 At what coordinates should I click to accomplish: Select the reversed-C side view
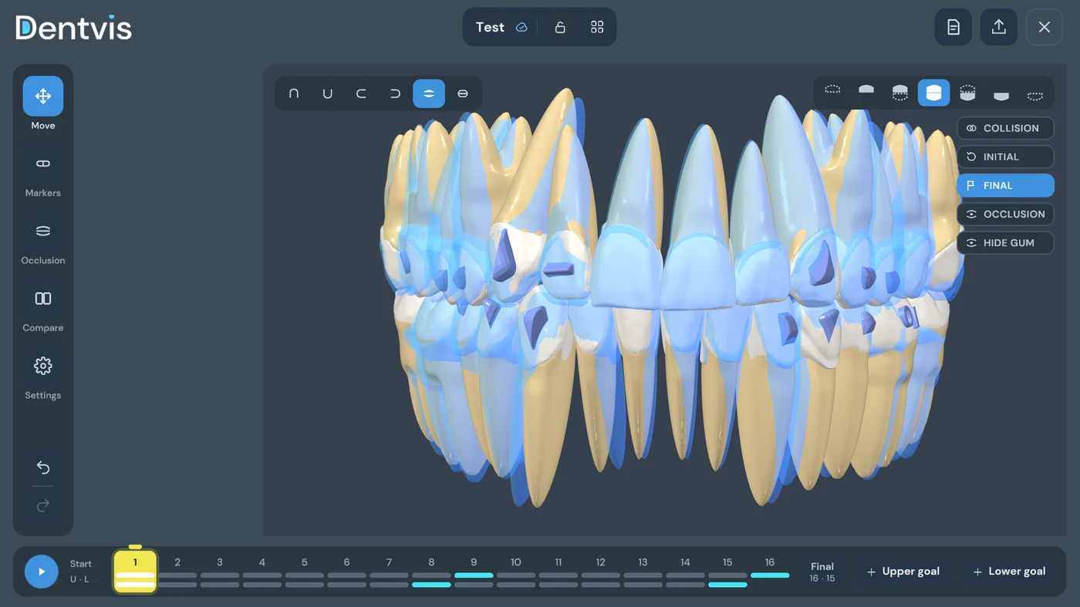tap(395, 93)
